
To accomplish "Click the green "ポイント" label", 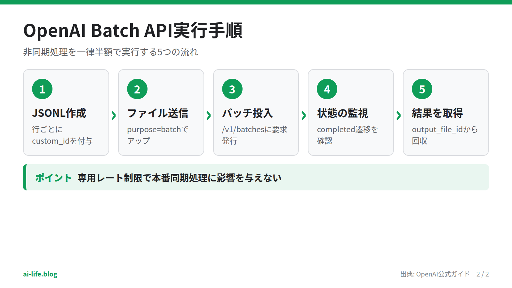I will (x=53, y=178).
